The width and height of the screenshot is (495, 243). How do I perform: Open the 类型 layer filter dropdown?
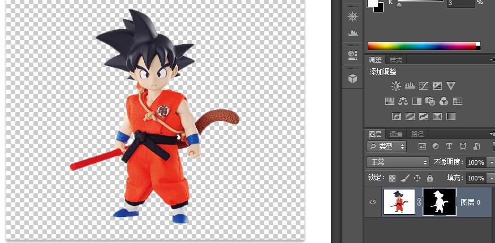point(387,147)
